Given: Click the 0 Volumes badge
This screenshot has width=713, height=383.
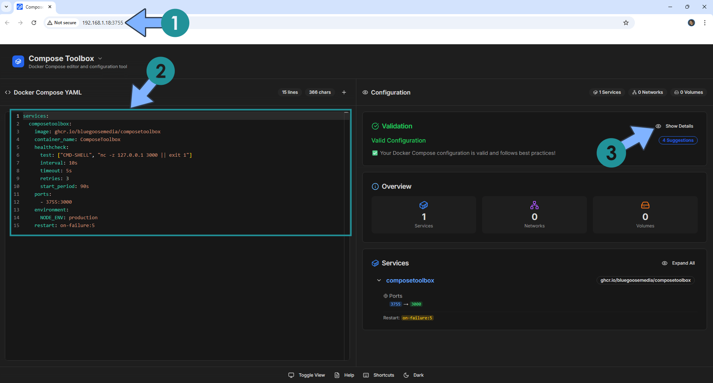Looking at the screenshot, I should coord(688,92).
